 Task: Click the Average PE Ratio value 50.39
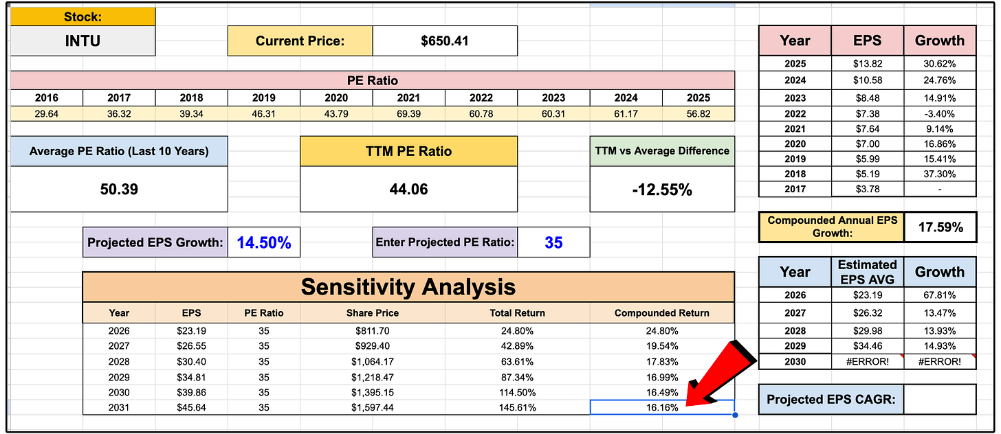point(119,189)
